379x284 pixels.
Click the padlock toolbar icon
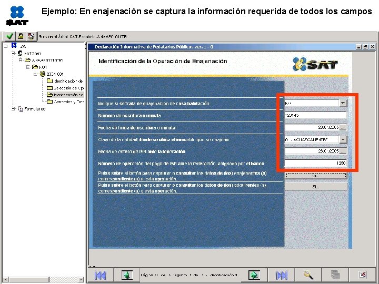[x=21, y=36]
